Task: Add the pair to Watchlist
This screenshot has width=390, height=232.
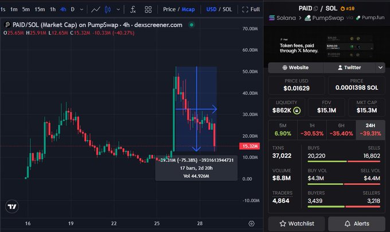Action: (x=297, y=224)
